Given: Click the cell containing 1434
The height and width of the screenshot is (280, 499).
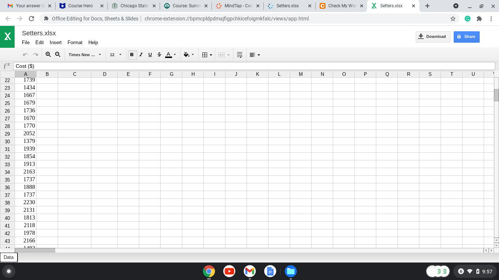Looking at the screenshot, I should pos(26,87).
